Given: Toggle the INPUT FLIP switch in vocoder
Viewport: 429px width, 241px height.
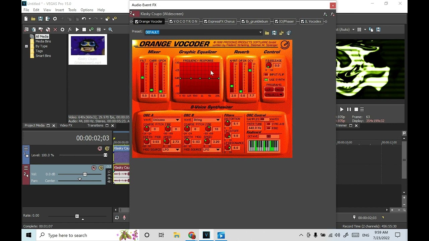Looking at the screenshot, I should (266, 75).
